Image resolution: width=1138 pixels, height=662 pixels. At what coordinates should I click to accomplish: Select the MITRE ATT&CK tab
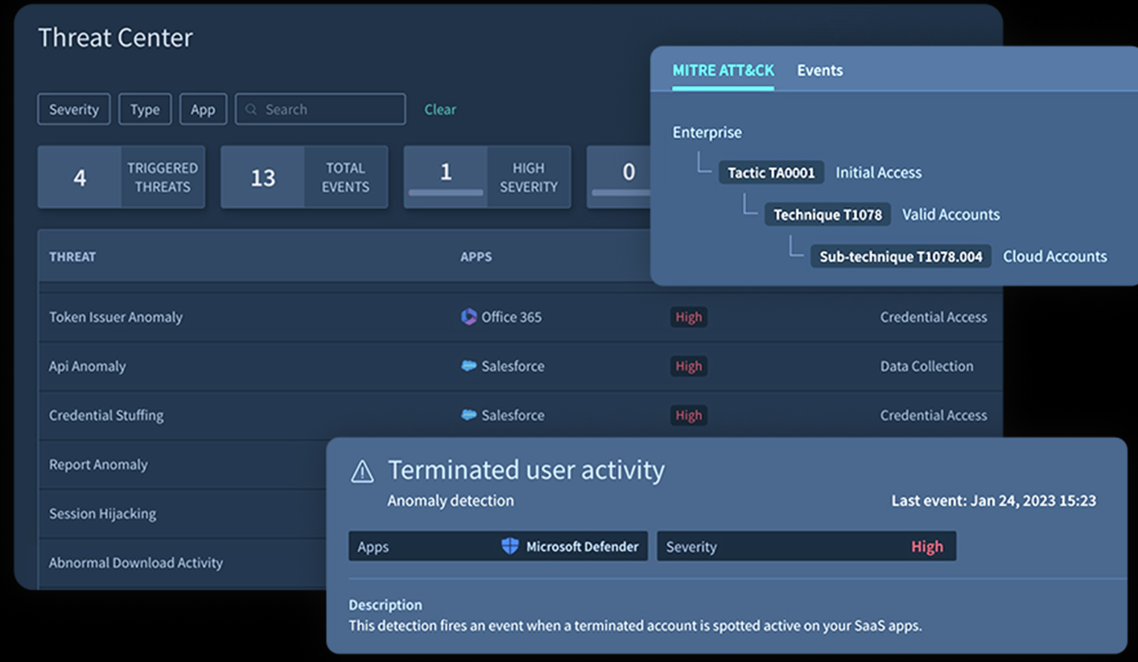click(722, 70)
